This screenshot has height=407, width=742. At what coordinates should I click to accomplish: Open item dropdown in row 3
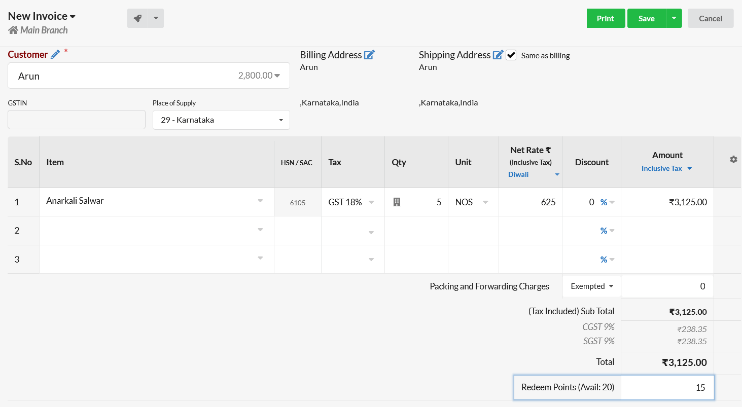260,258
